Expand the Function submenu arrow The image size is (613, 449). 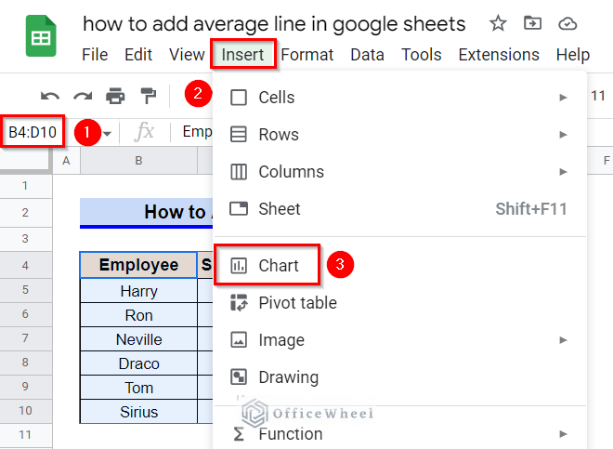pyautogui.click(x=563, y=434)
